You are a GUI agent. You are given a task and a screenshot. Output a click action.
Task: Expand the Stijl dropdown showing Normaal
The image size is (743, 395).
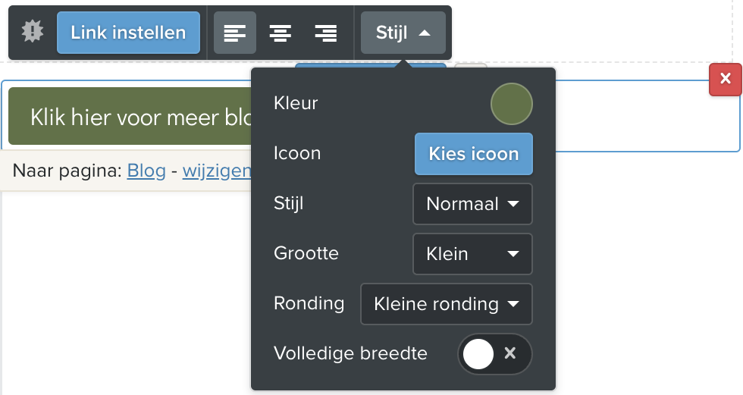pyautogui.click(x=473, y=204)
